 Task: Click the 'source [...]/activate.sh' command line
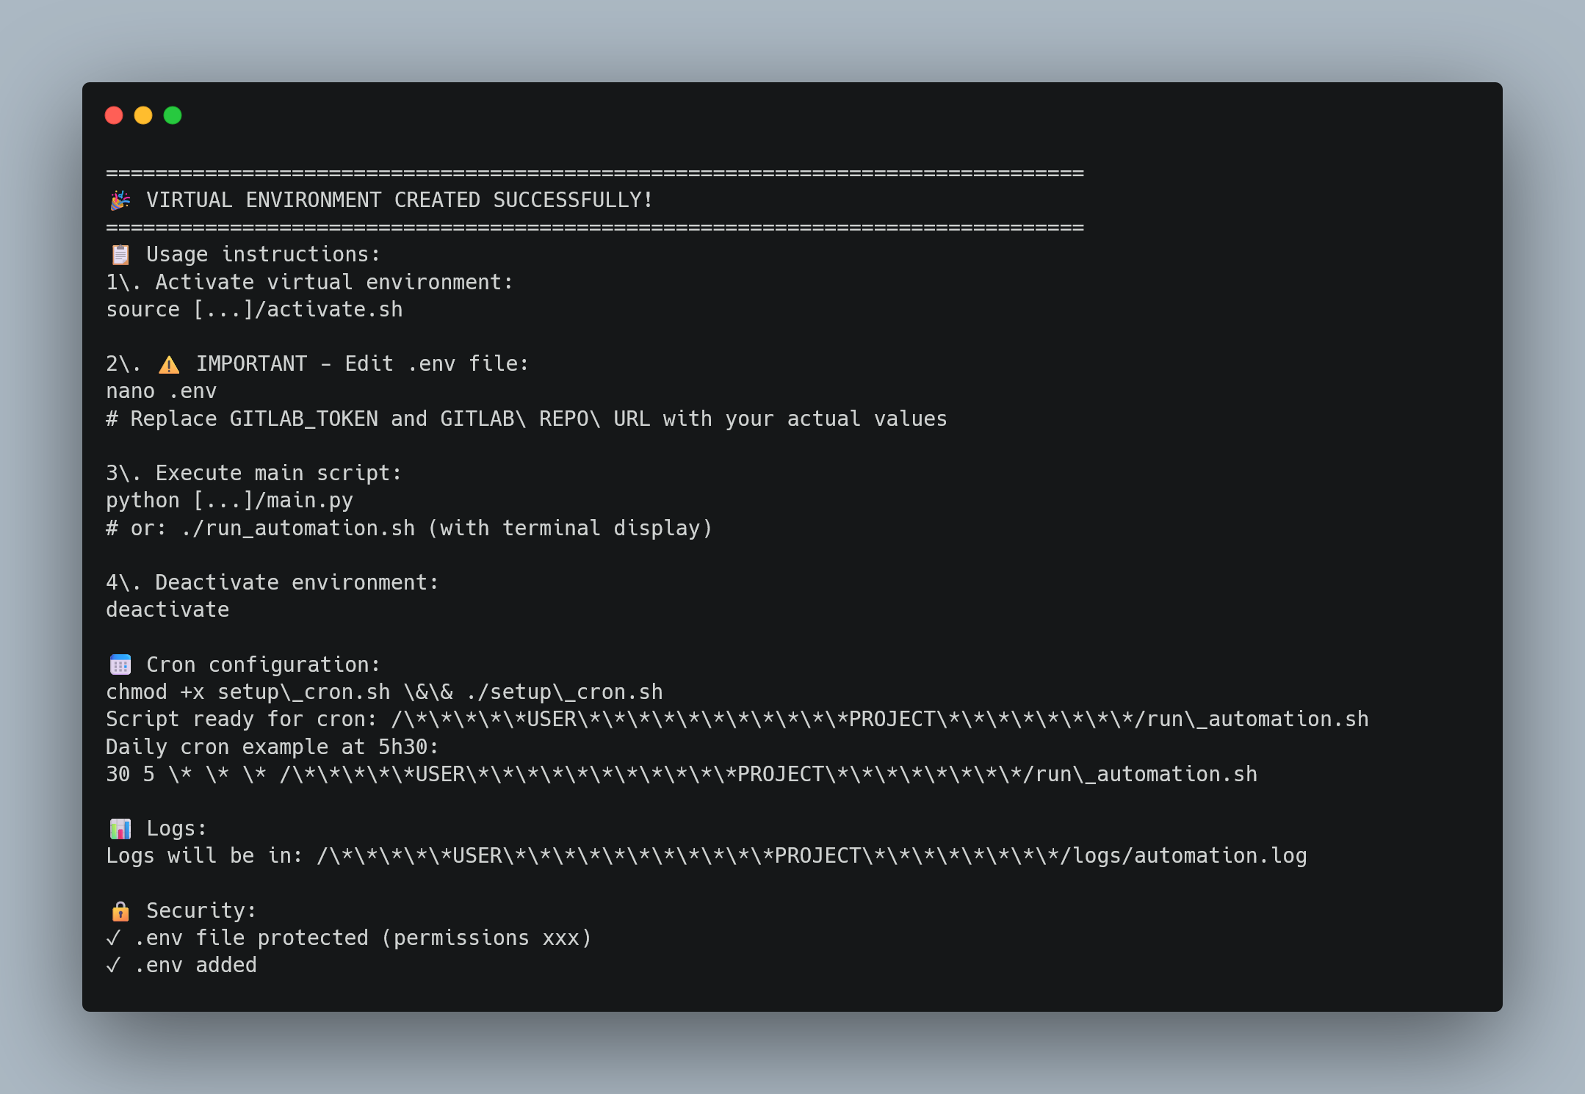pyautogui.click(x=254, y=310)
